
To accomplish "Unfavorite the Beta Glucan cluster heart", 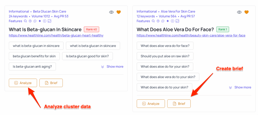I will [x=119, y=12].
